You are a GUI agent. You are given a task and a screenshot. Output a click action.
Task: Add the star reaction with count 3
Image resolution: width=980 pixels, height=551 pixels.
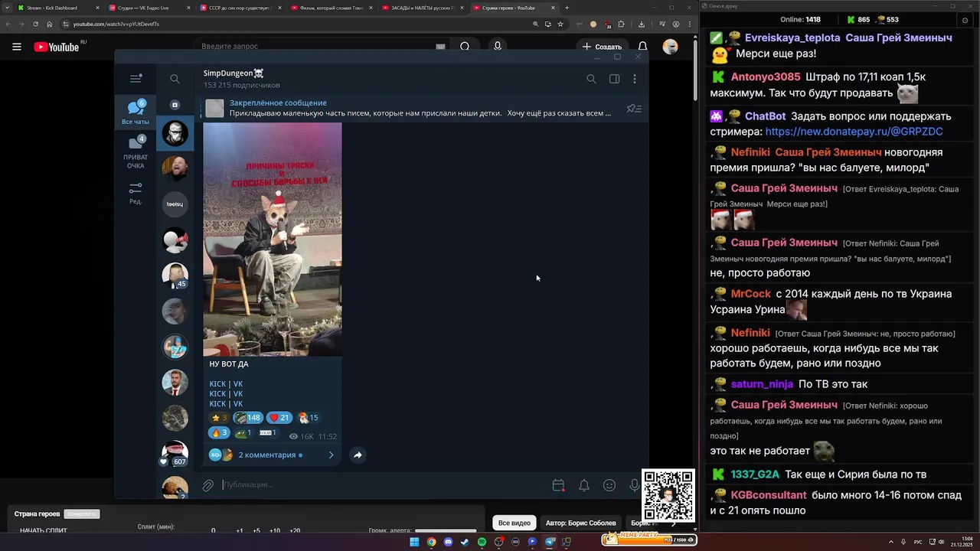[219, 418]
